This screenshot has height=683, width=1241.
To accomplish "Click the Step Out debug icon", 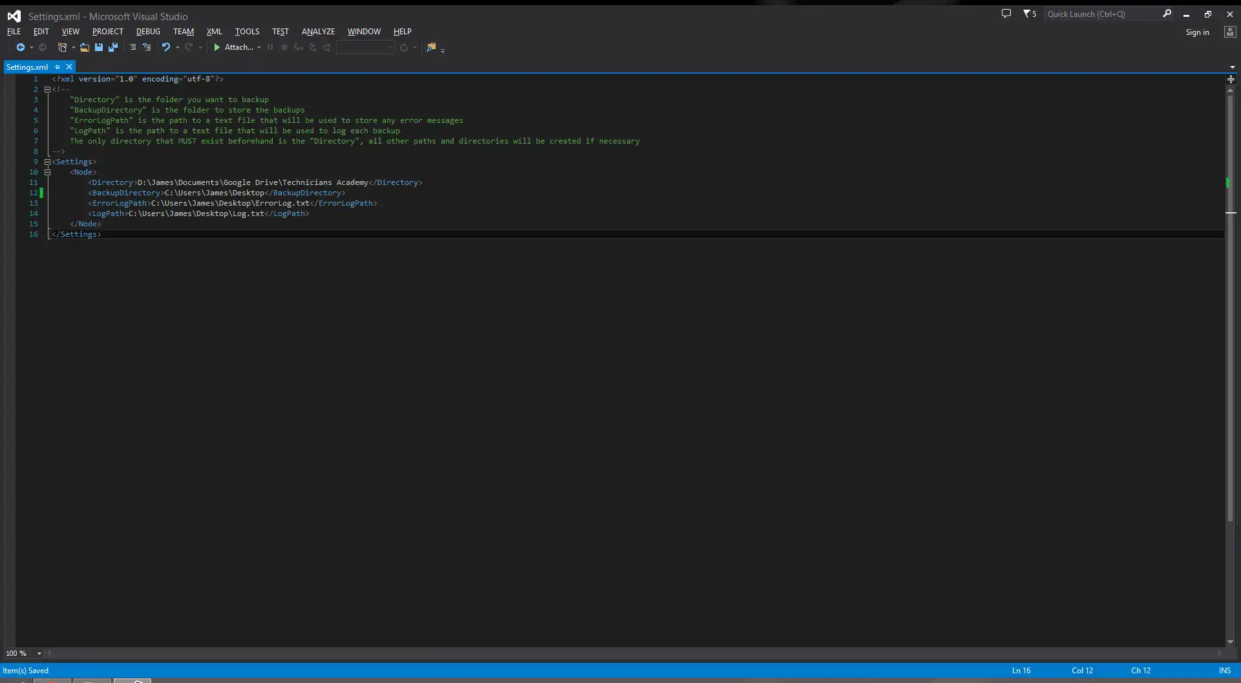I will [x=327, y=47].
